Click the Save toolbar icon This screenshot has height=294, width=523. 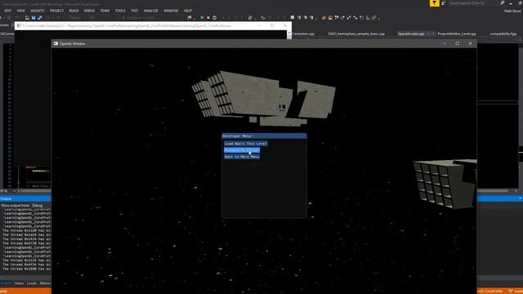(x=34, y=18)
